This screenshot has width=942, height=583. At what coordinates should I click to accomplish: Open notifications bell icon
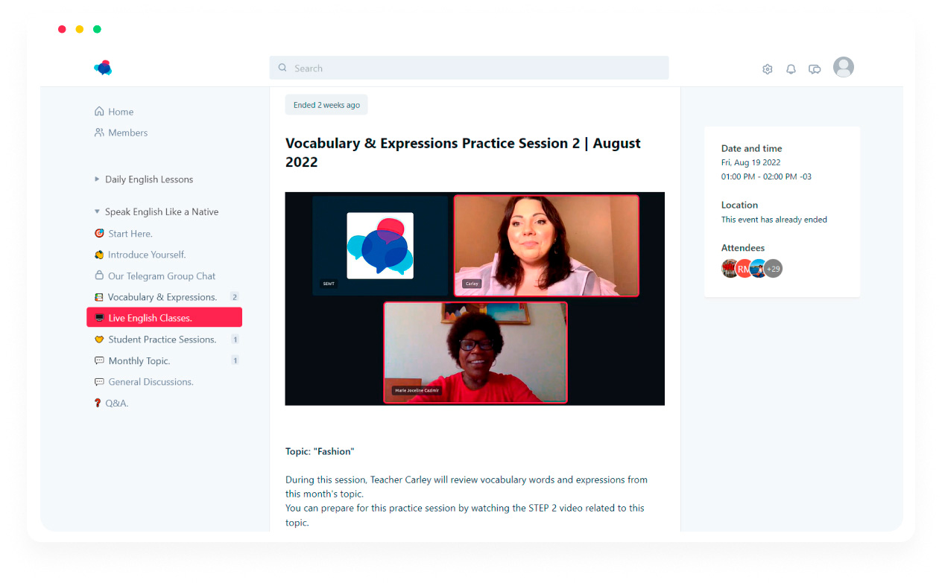[791, 69]
